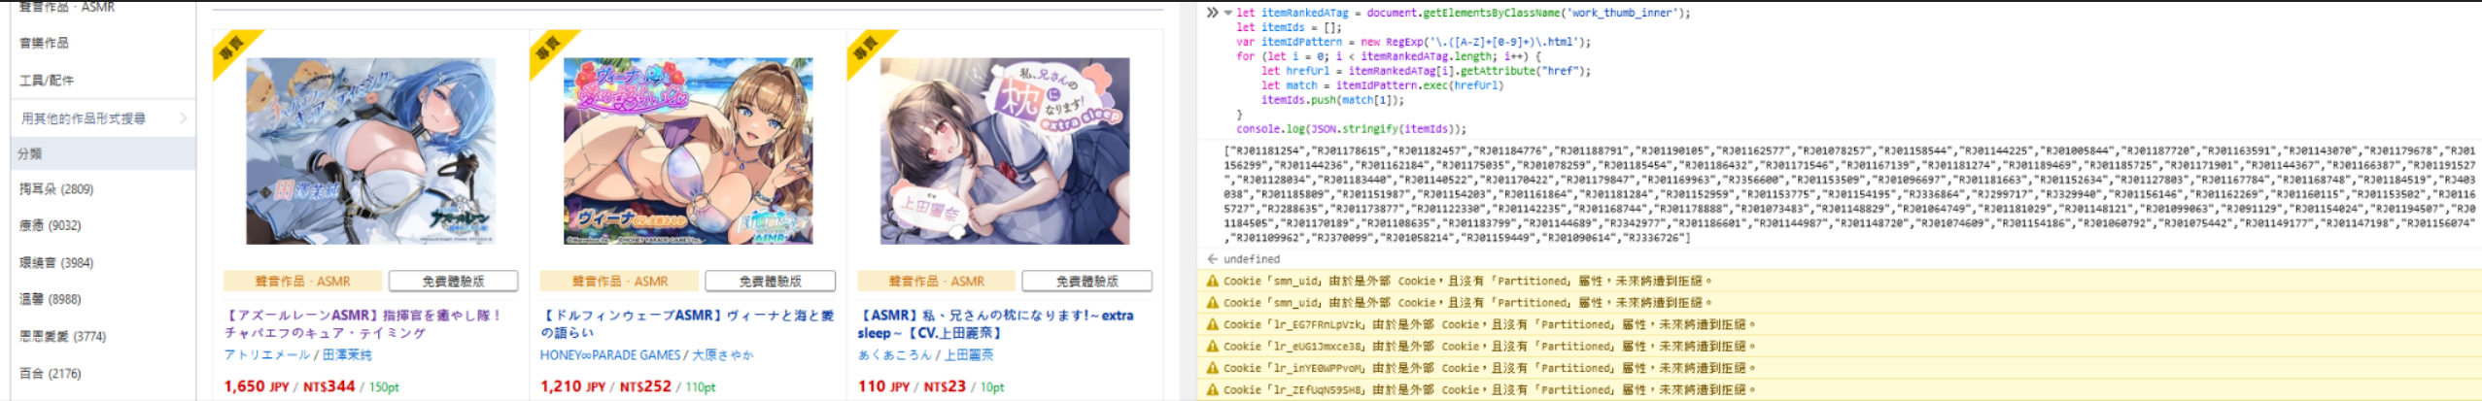
Task: Click the lr_eUG1Jmxce38 cookie warning message
Action: coord(1489,347)
